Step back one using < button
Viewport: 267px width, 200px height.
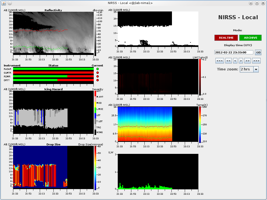[235, 61]
